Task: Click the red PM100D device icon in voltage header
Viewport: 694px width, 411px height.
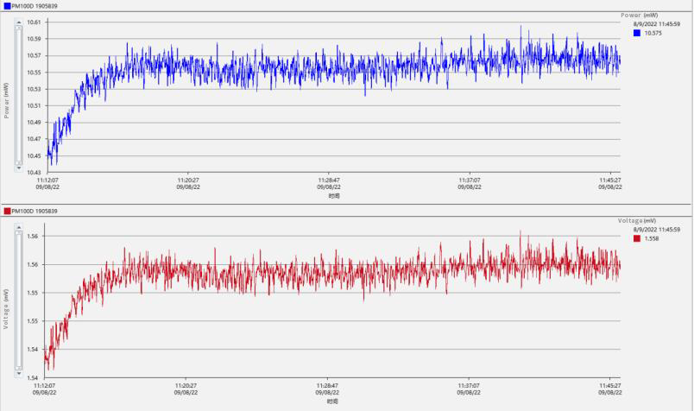Action: tap(7, 211)
